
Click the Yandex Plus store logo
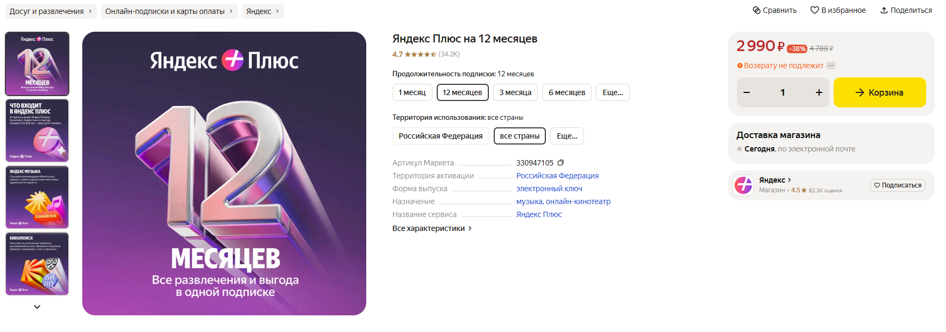pos(744,185)
